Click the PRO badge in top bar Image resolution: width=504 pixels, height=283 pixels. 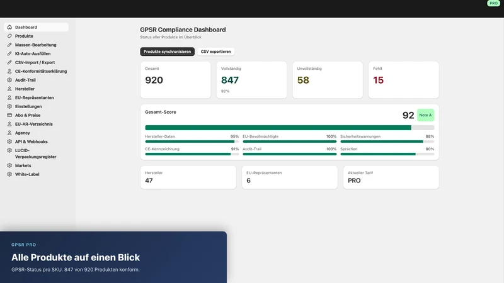click(x=493, y=3)
